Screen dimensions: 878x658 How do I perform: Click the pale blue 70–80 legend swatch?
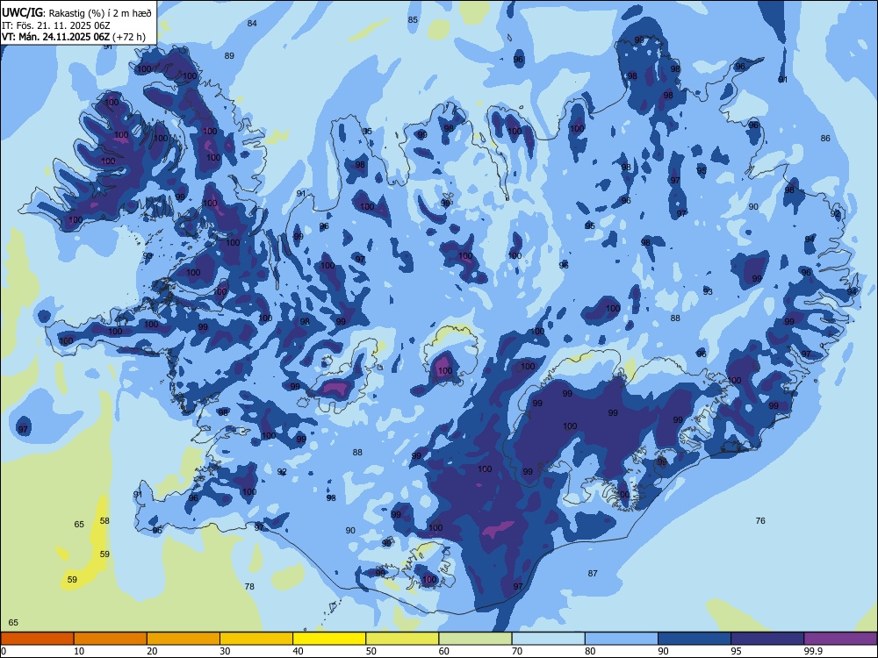pos(548,639)
